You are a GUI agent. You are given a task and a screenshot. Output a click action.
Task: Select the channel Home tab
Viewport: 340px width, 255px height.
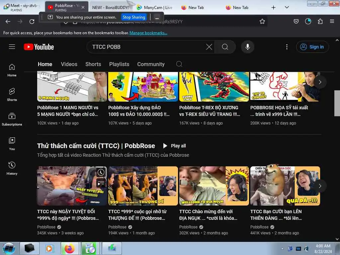coord(45,64)
